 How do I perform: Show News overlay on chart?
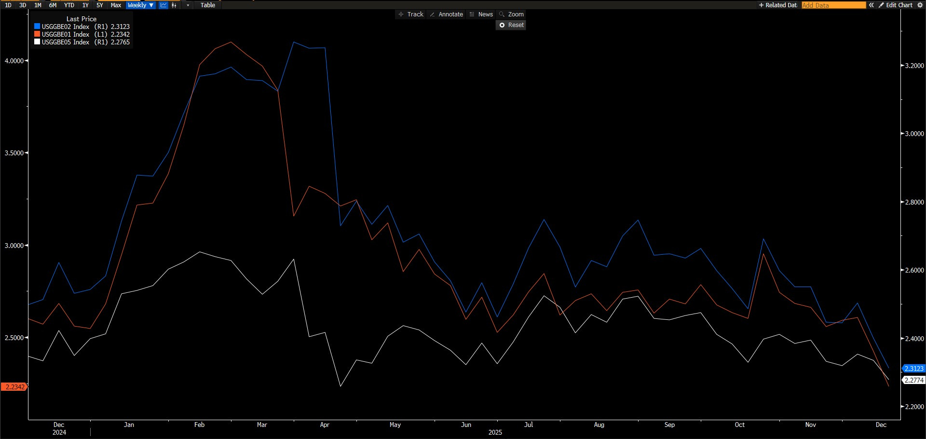(481, 14)
